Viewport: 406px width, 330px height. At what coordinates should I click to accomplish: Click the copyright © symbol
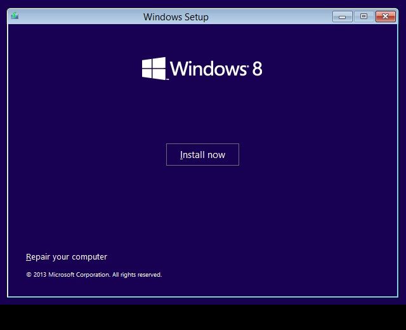[x=29, y=275]
